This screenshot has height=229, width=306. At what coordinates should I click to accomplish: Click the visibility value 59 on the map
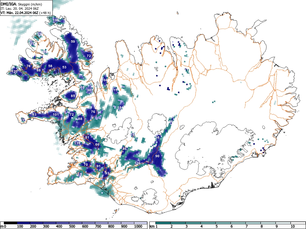[x=73, y=42]
